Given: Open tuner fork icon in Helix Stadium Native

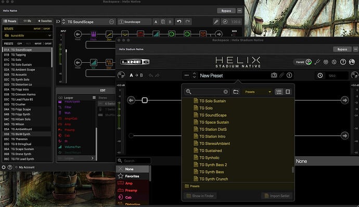Looking at the screenshot, I should point(317,62).
